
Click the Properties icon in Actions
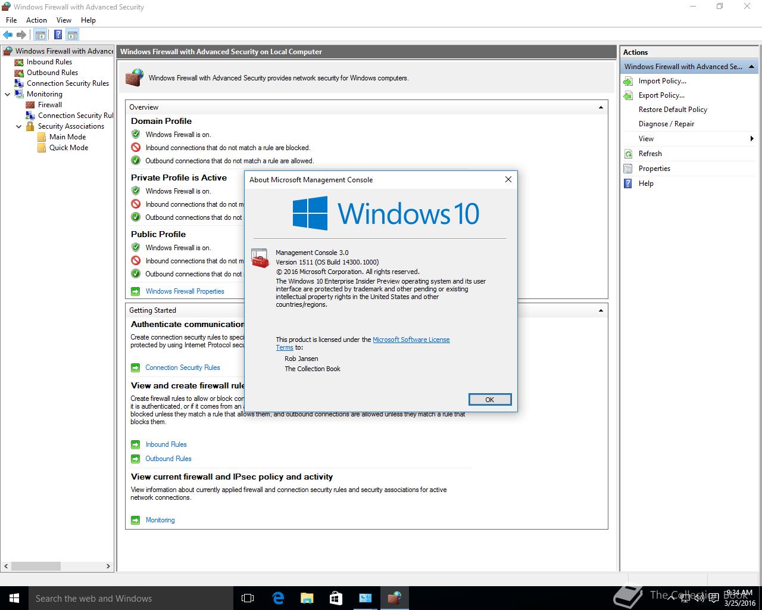628,169
